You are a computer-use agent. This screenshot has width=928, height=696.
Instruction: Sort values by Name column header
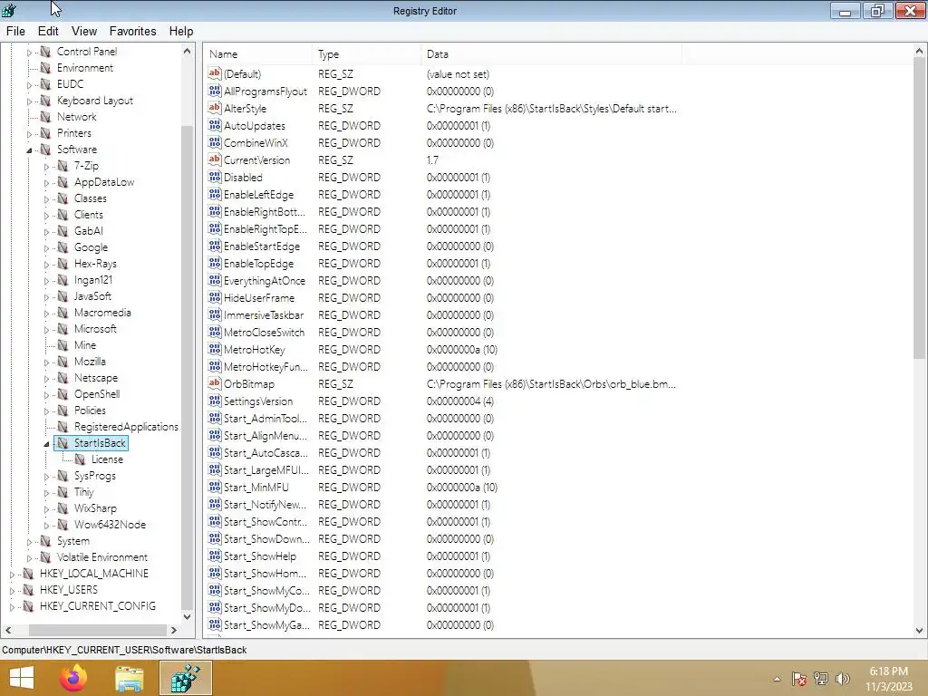(257, 53)
